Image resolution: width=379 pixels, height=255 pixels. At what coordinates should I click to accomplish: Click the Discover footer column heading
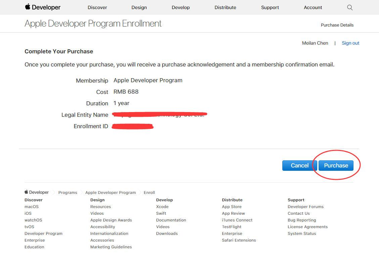[x=33, y=200]
